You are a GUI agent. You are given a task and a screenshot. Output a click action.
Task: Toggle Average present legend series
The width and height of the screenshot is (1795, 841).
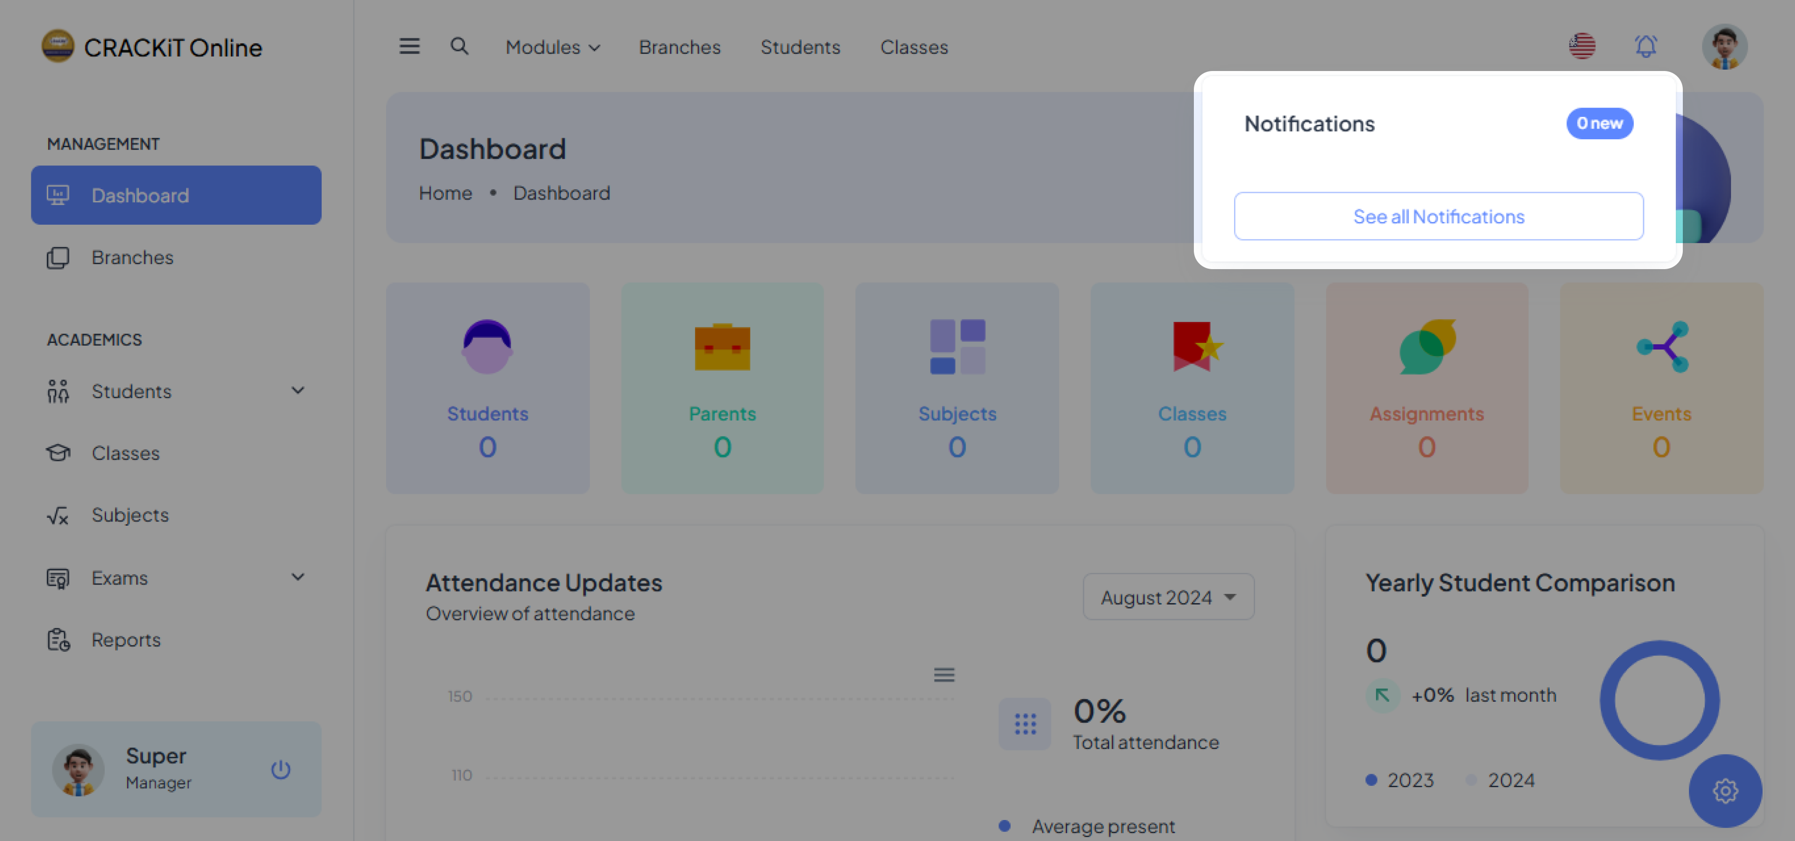coord(1090,827)
